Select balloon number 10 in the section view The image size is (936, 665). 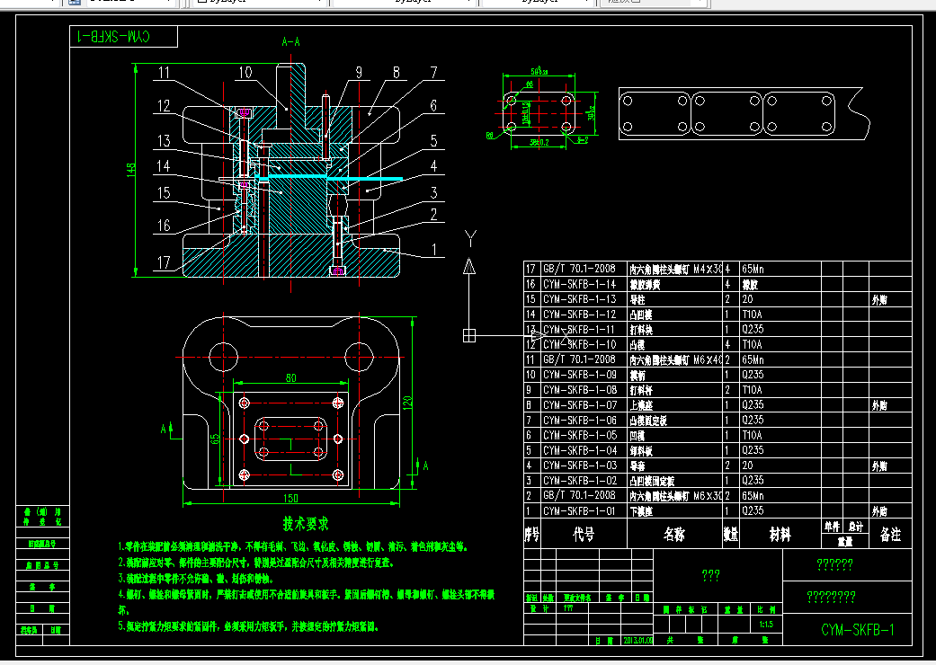click(x=245, y=73)
